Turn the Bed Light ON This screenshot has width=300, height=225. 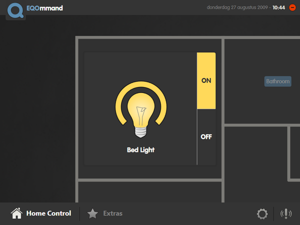pos(206,80)
